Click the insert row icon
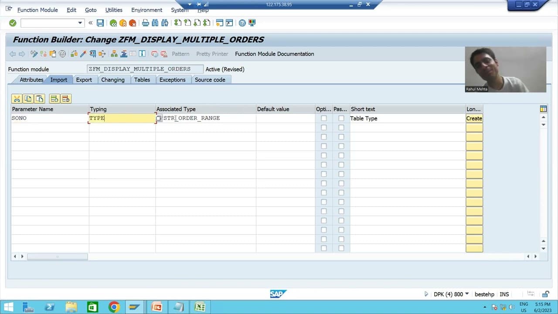558x314 pixels. pos(54,99)
